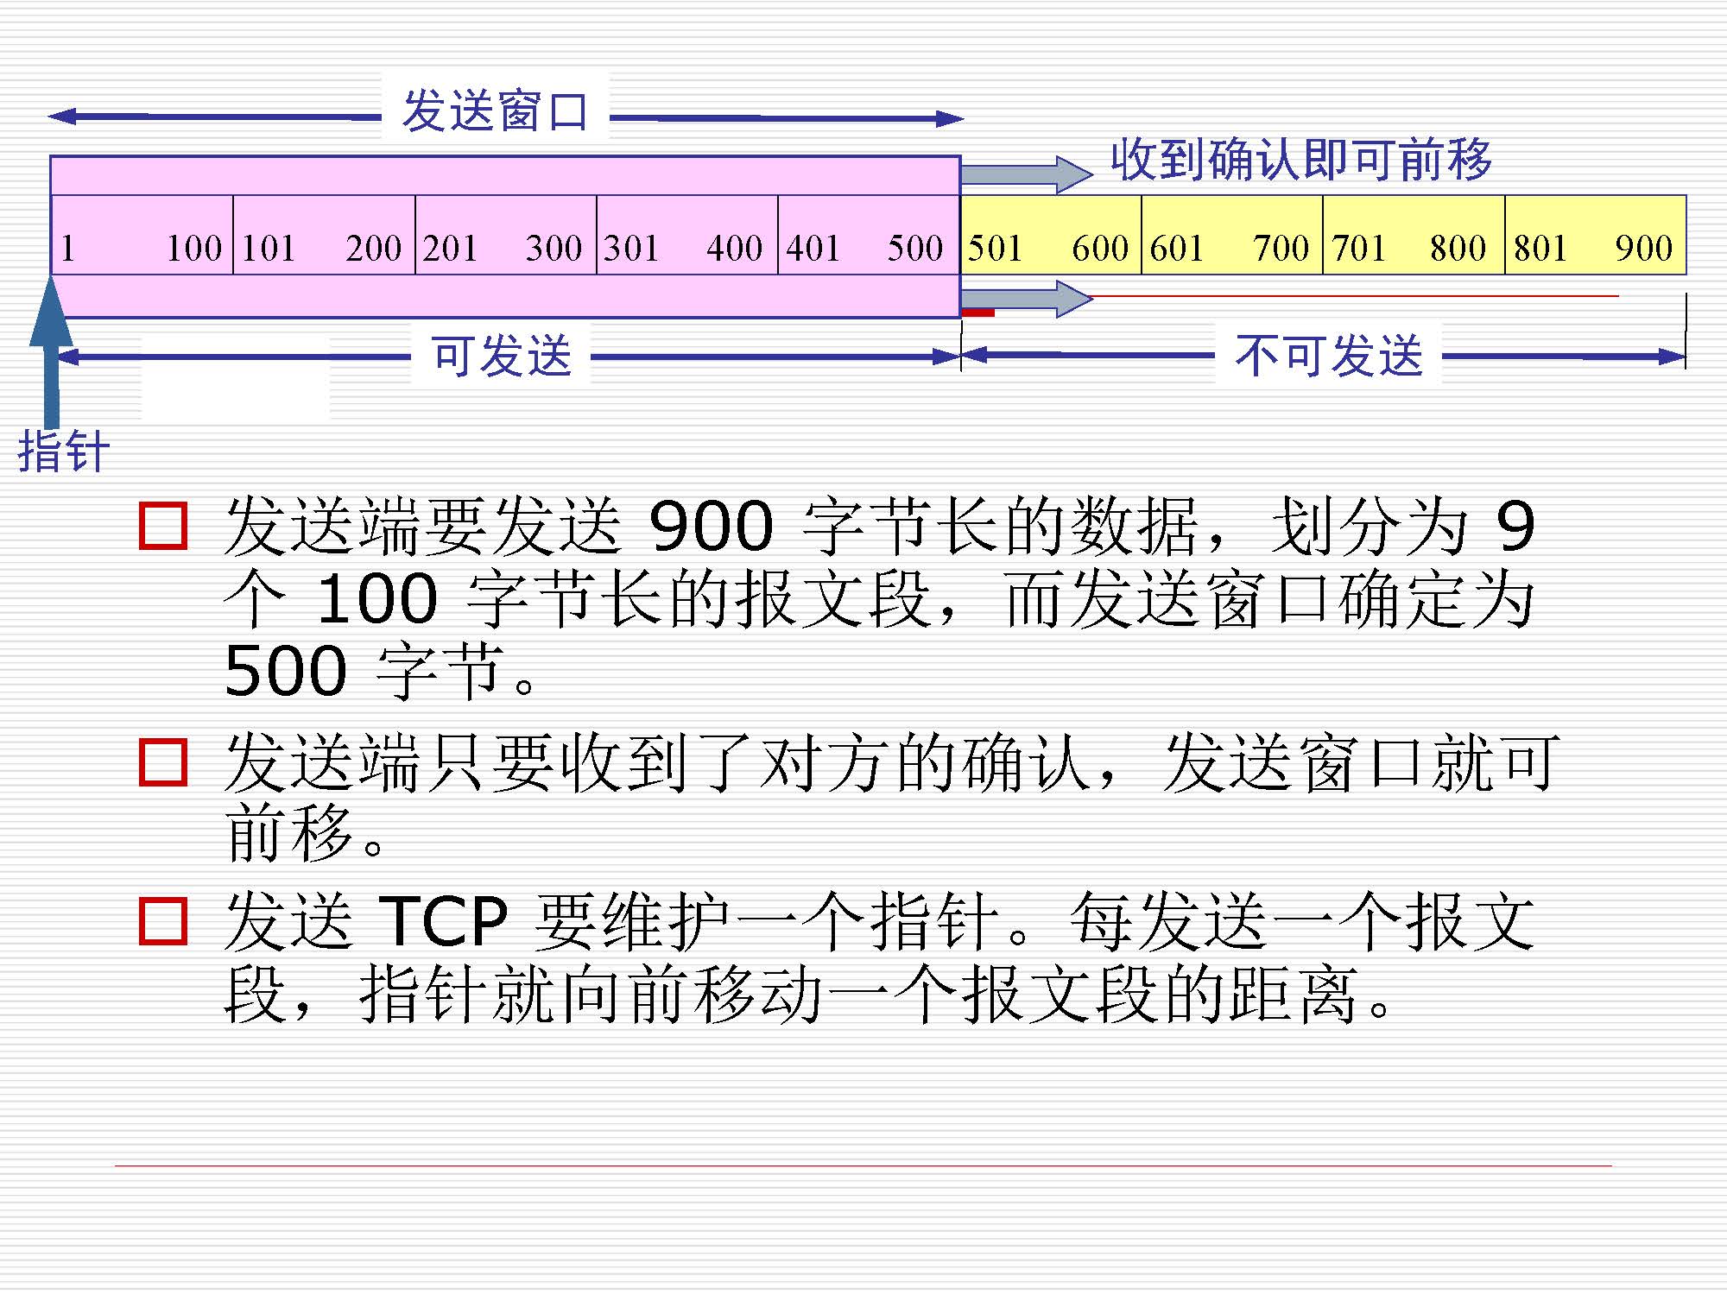
Task: Select segment cell 401 to 500
Action: click(x=868, y=236)
